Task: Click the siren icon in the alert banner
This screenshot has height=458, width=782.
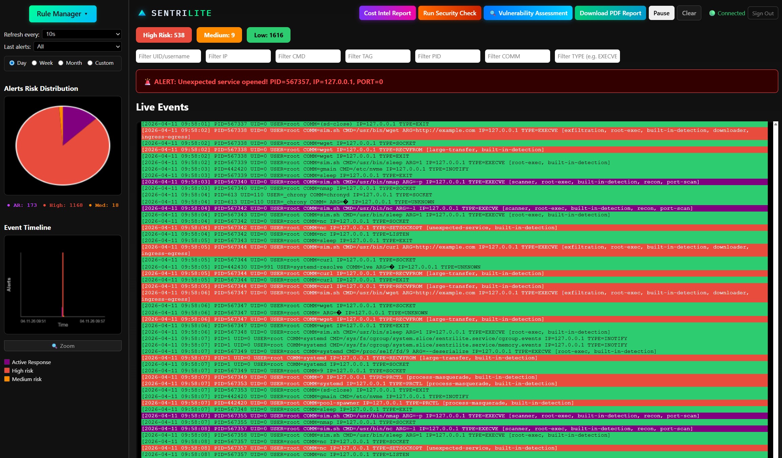Action: pyautogui.click(x=148, y=81)
